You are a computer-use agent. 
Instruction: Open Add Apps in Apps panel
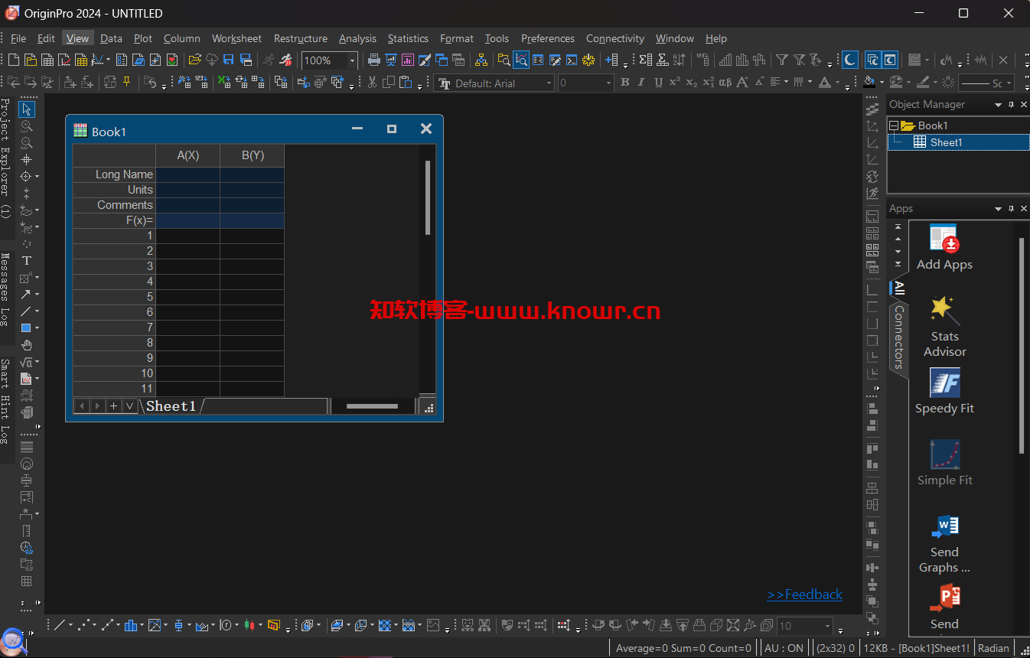pyautogui.click(x=944, y=247)
